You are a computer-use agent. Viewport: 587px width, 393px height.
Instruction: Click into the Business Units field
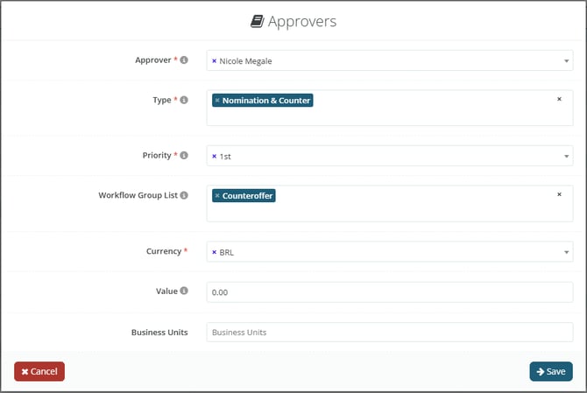[x=389, y=332]
